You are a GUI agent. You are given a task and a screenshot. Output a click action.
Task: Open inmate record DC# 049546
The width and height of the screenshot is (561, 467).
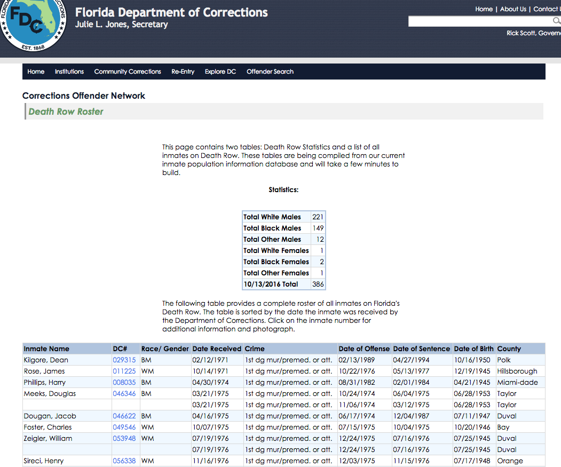(x=124, y=428)
